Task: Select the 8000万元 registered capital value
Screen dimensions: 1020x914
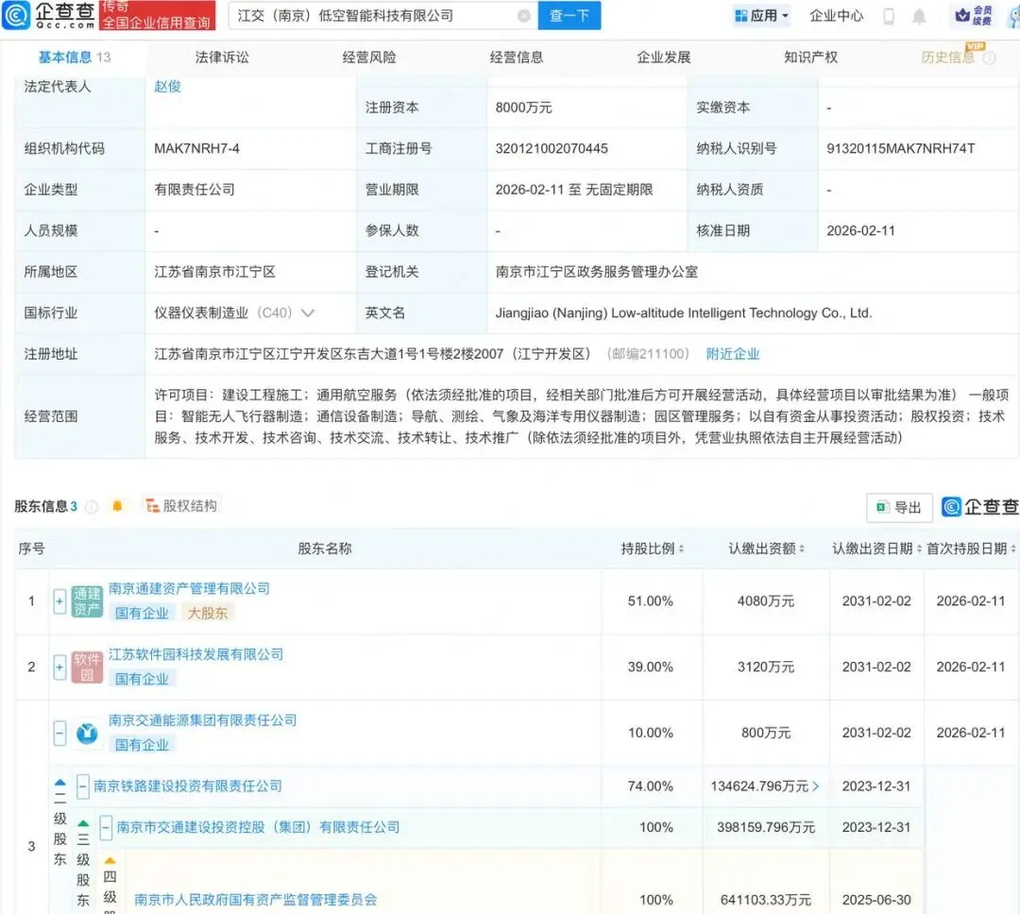Action: coord(523,108)
